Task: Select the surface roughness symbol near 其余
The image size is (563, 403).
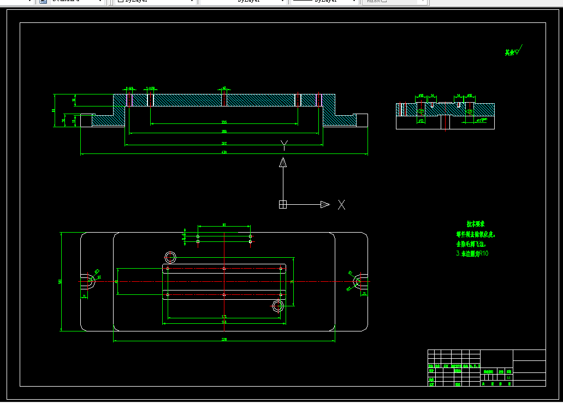Action: point(518,50)
